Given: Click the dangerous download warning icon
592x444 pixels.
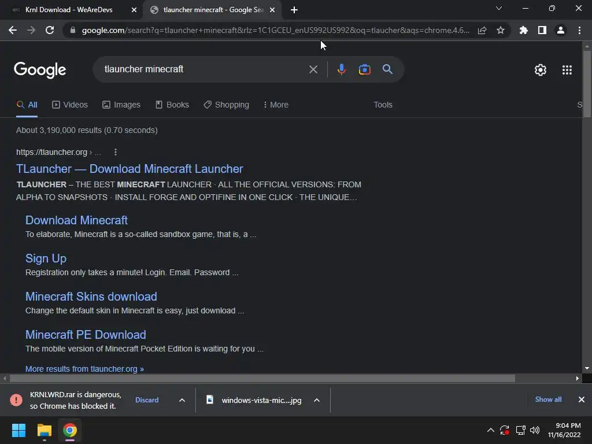Looking at the screenshot, I should point(16,400).
